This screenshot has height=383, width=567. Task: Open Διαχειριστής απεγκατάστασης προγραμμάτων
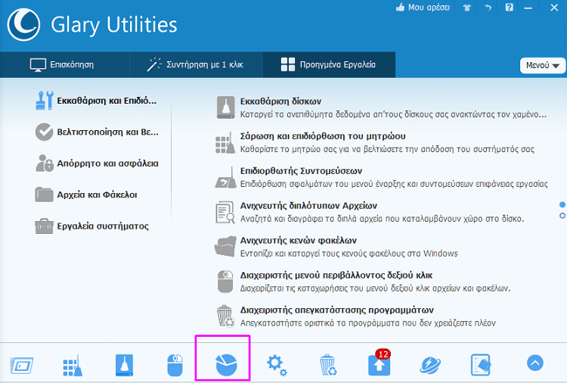[337, 310]
